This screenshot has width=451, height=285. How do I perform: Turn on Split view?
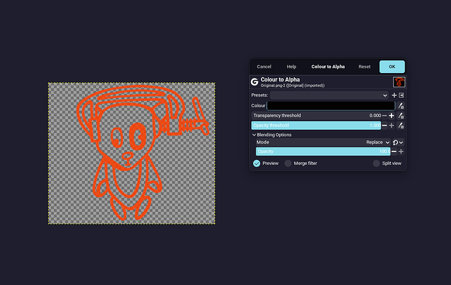click(376, 163)
